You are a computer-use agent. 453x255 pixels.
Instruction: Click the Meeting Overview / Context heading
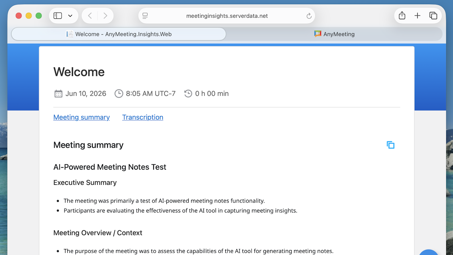[x=98, y=233]
